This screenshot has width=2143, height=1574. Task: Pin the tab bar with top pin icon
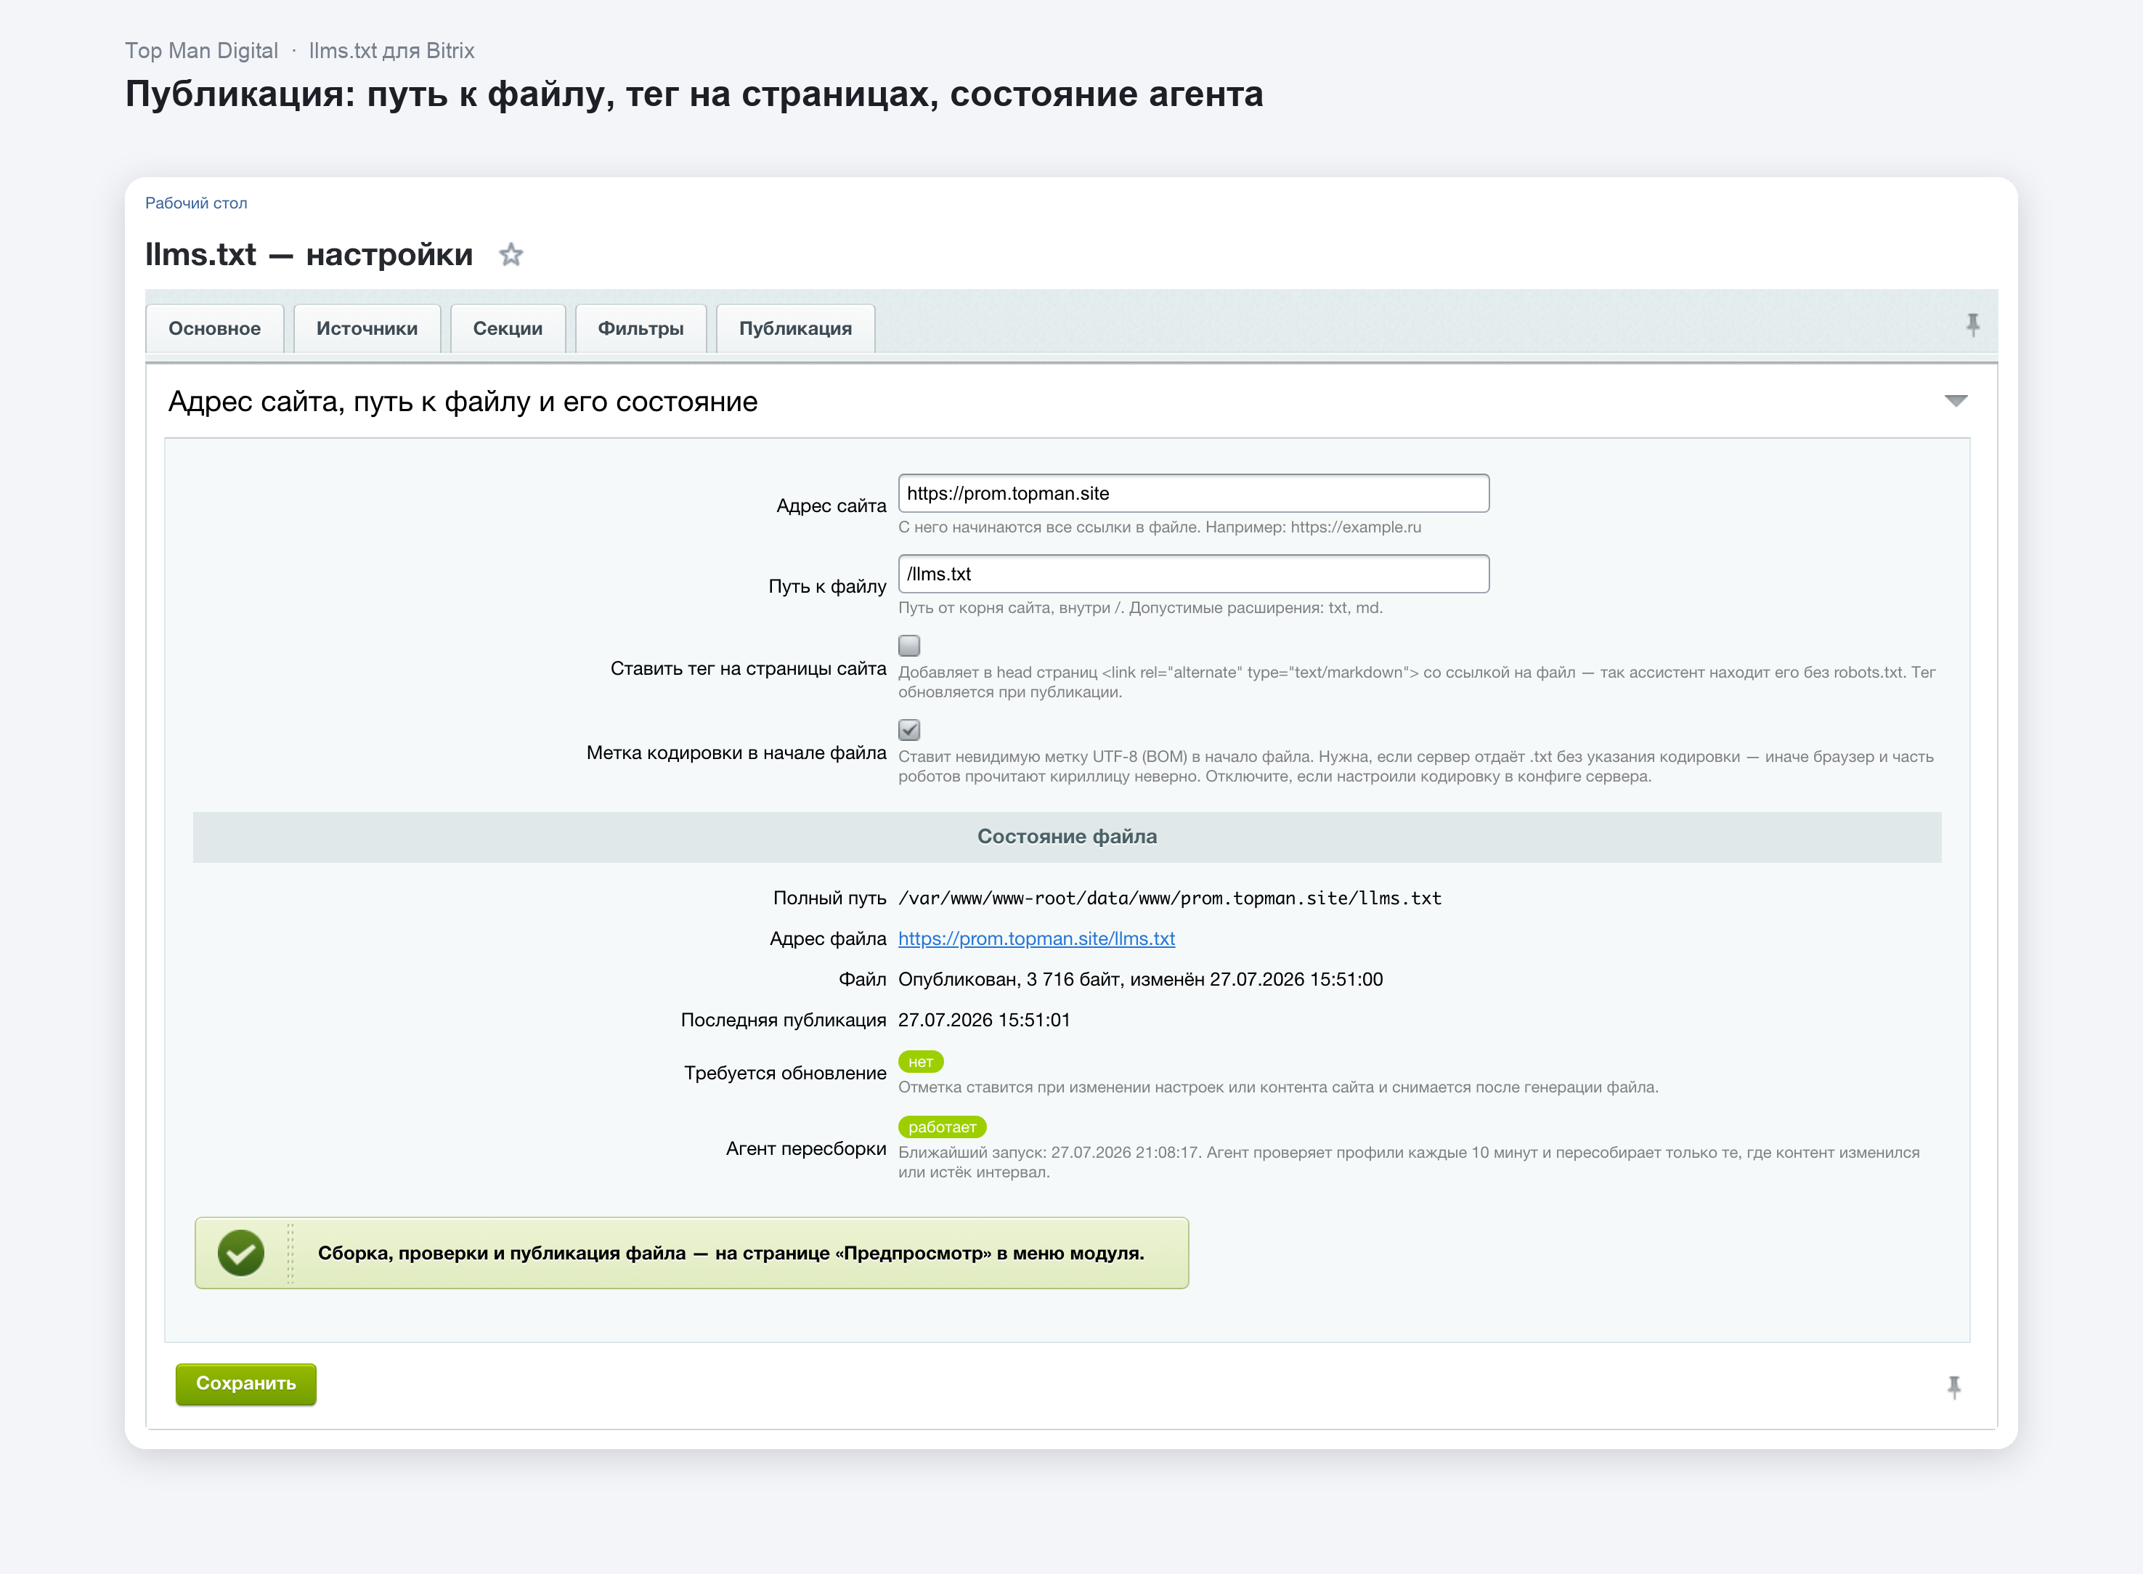pos(1972,326)
